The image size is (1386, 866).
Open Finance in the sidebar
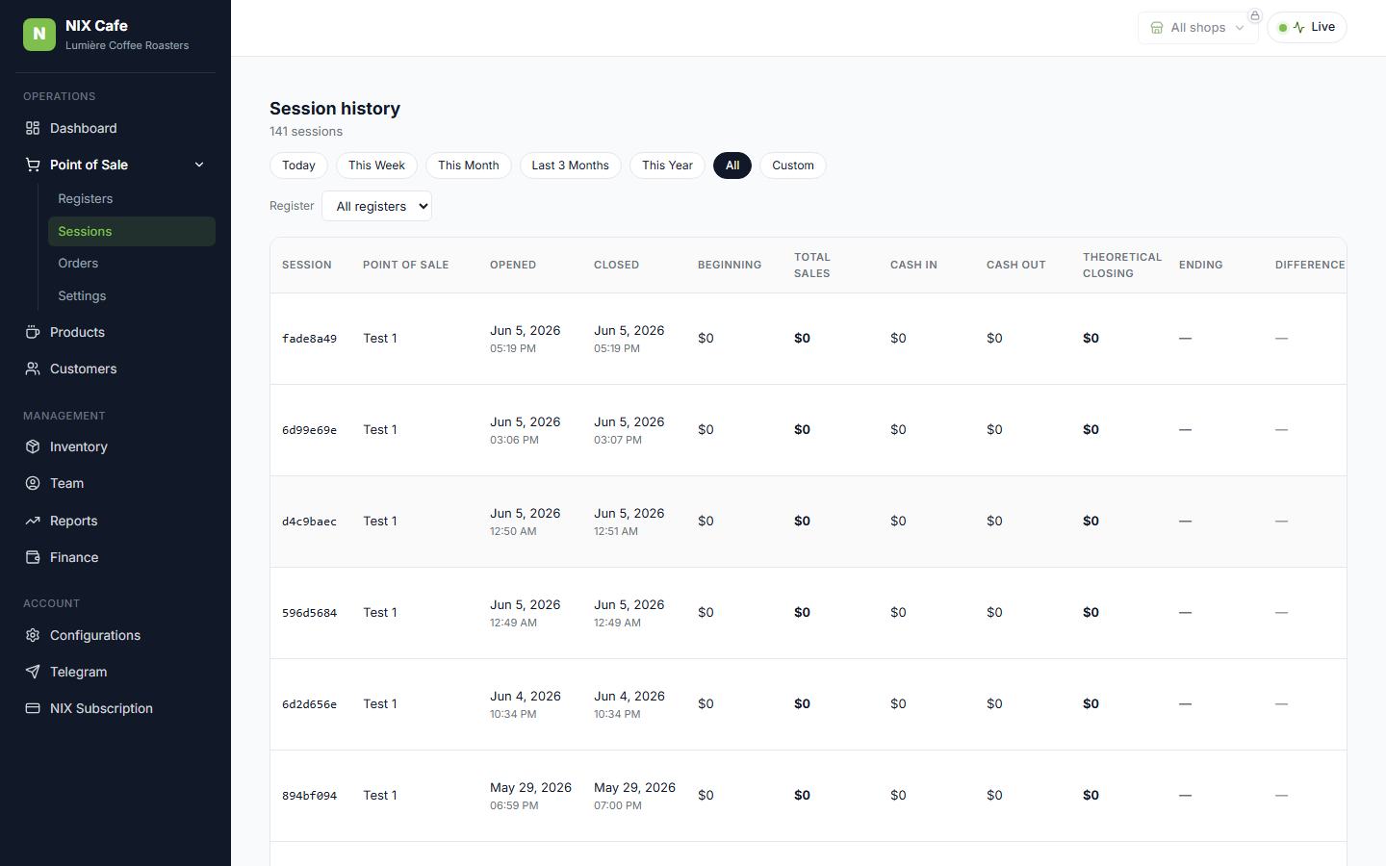tap(115, 557)
